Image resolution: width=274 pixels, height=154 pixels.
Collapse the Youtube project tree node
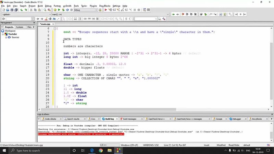pos(3,34)
